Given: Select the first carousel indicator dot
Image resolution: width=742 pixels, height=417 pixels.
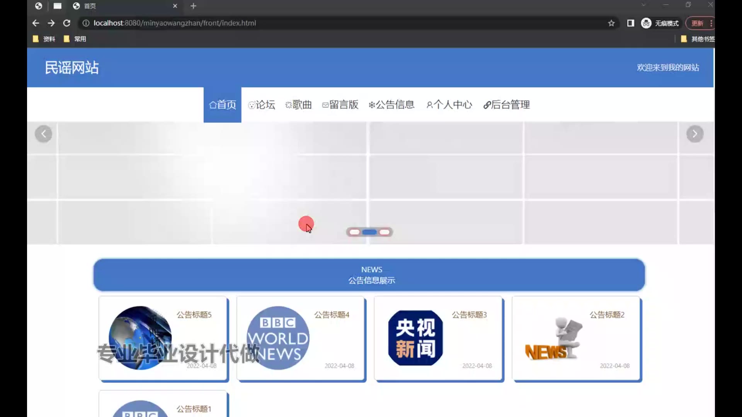Looking at the screenshot, I should 354,232.
